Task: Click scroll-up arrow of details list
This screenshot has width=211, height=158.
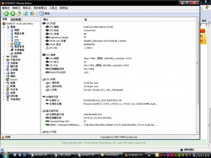Action: click(x=197, y=19)
